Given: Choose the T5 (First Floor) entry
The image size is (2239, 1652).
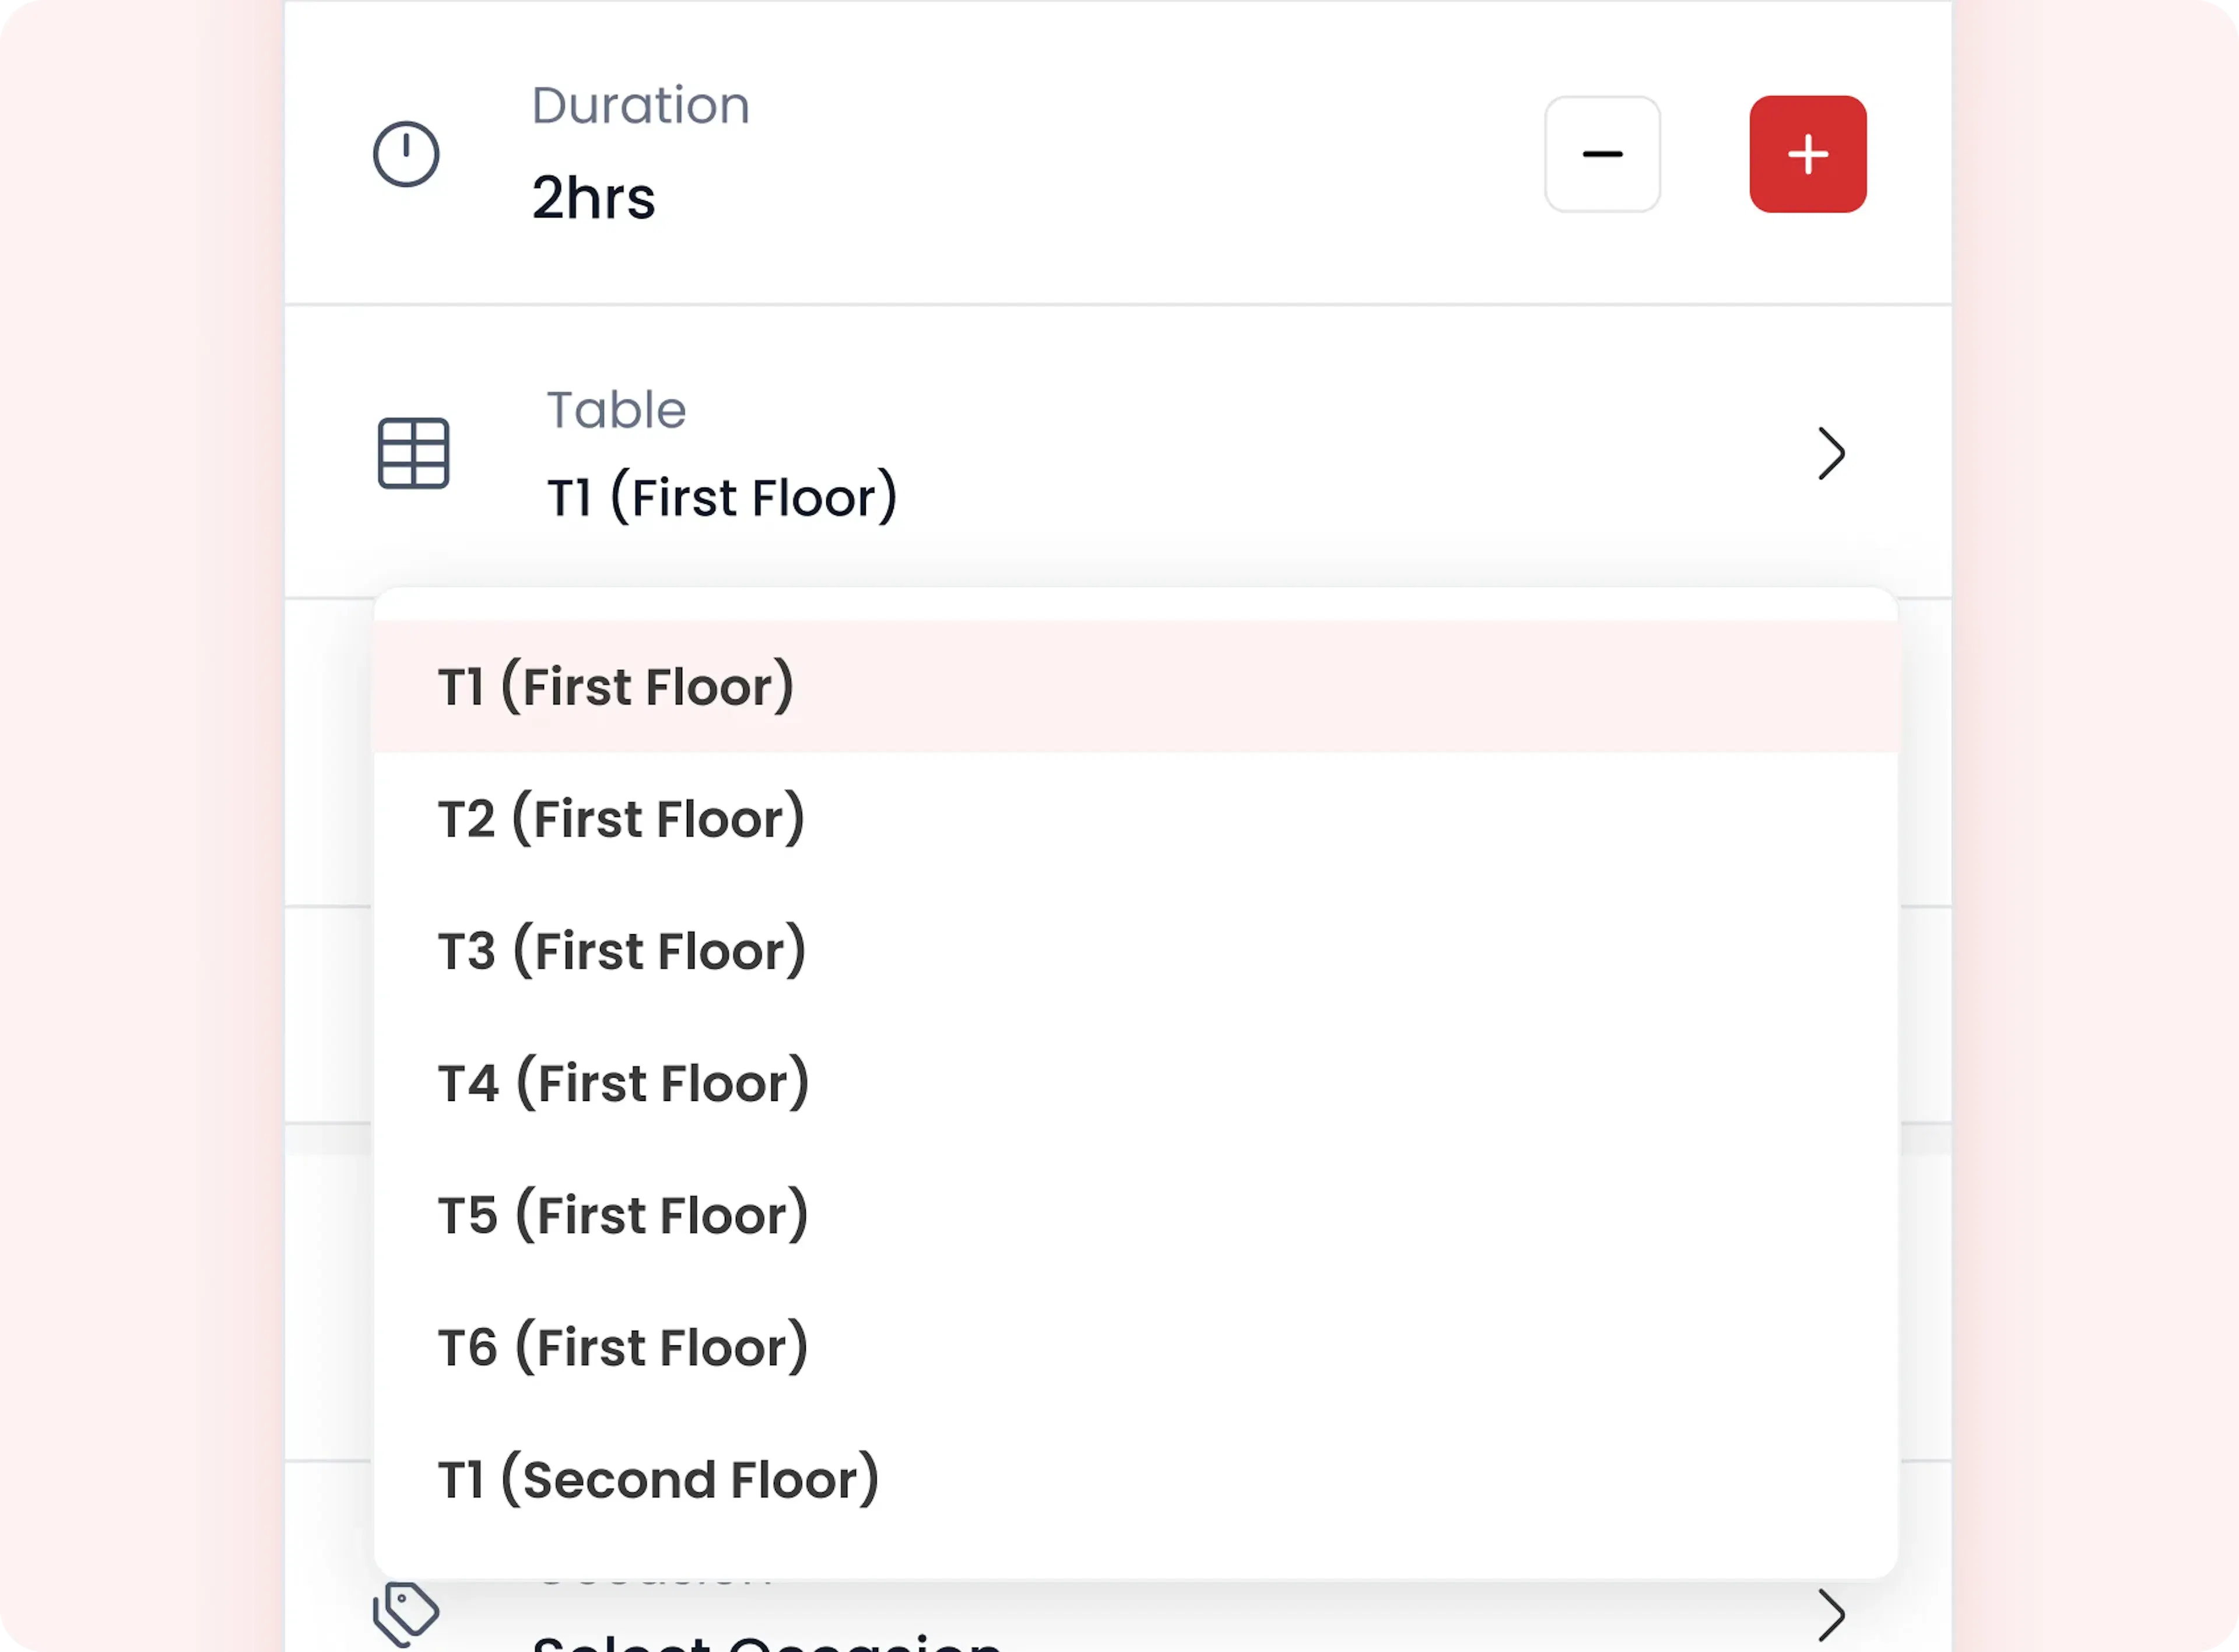Looking at the screenshot, I should (623, 1215).
